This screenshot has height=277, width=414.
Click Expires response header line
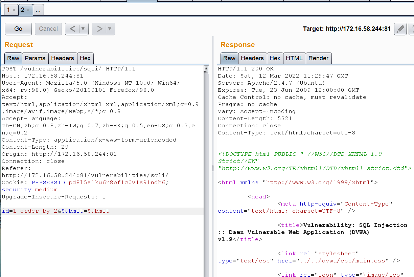point(289,90)
